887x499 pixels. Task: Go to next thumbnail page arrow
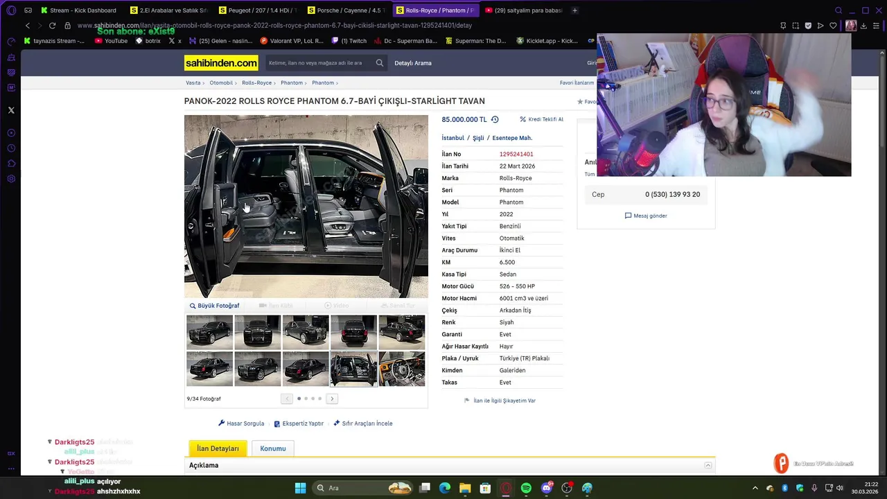click(x=332, y=399)
